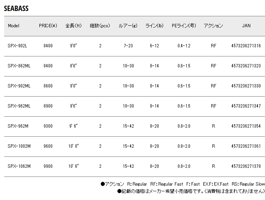
Task: Select model SPX-862ML cell
Action: point(19,66)
